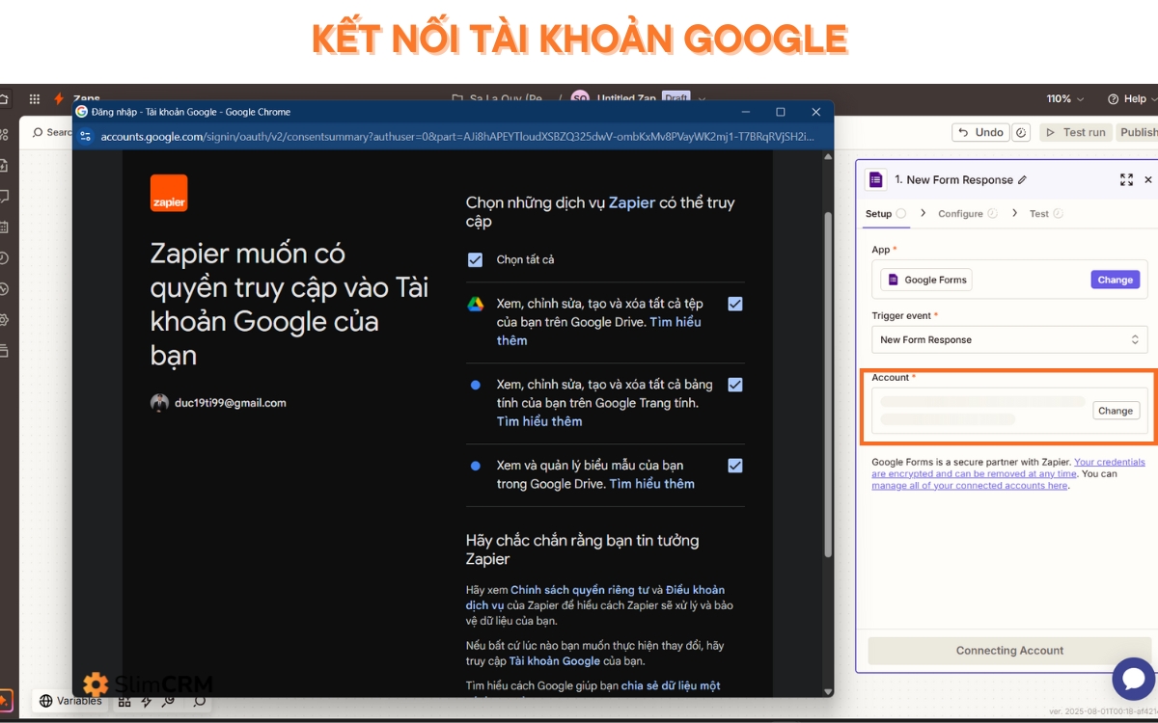The image size is (1158, 723).
Task: Open 'Chính sách quyền riêng tư' link
Action: point(579,590)
